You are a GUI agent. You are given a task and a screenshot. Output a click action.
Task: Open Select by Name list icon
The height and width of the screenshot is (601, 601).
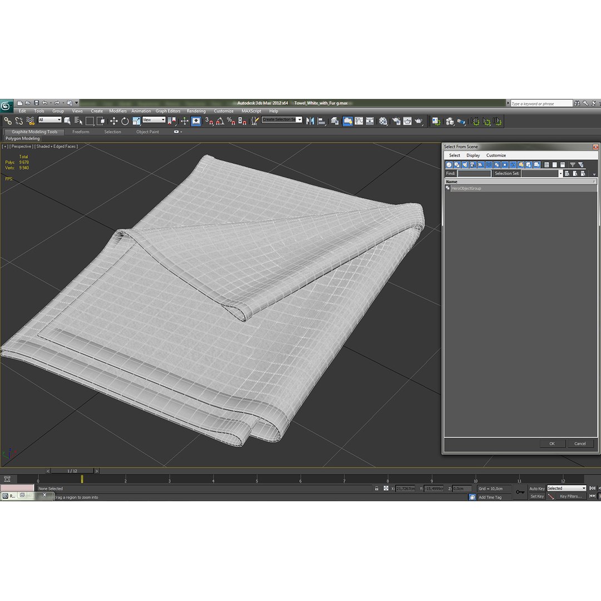pyautogui.click(x=78, y=121)
